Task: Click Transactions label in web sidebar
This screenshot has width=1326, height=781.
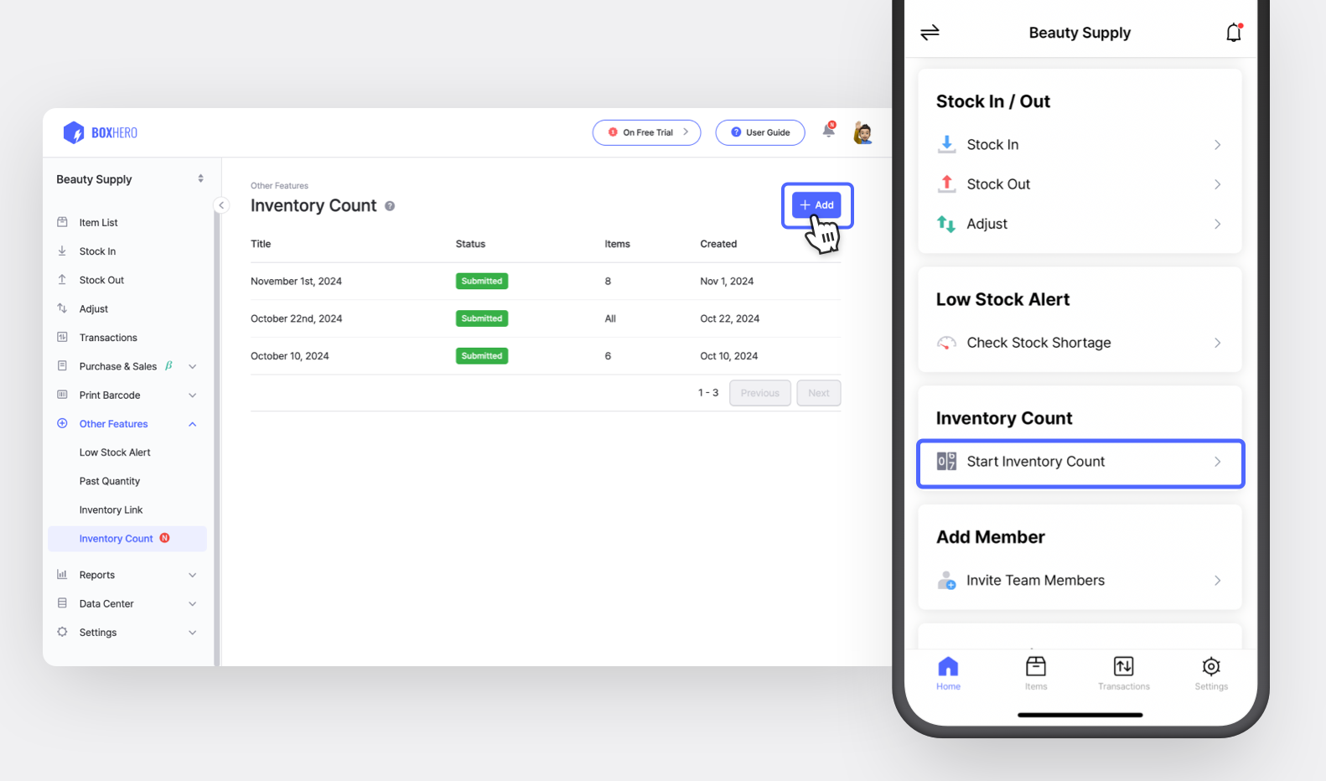Action: [108, 338]
